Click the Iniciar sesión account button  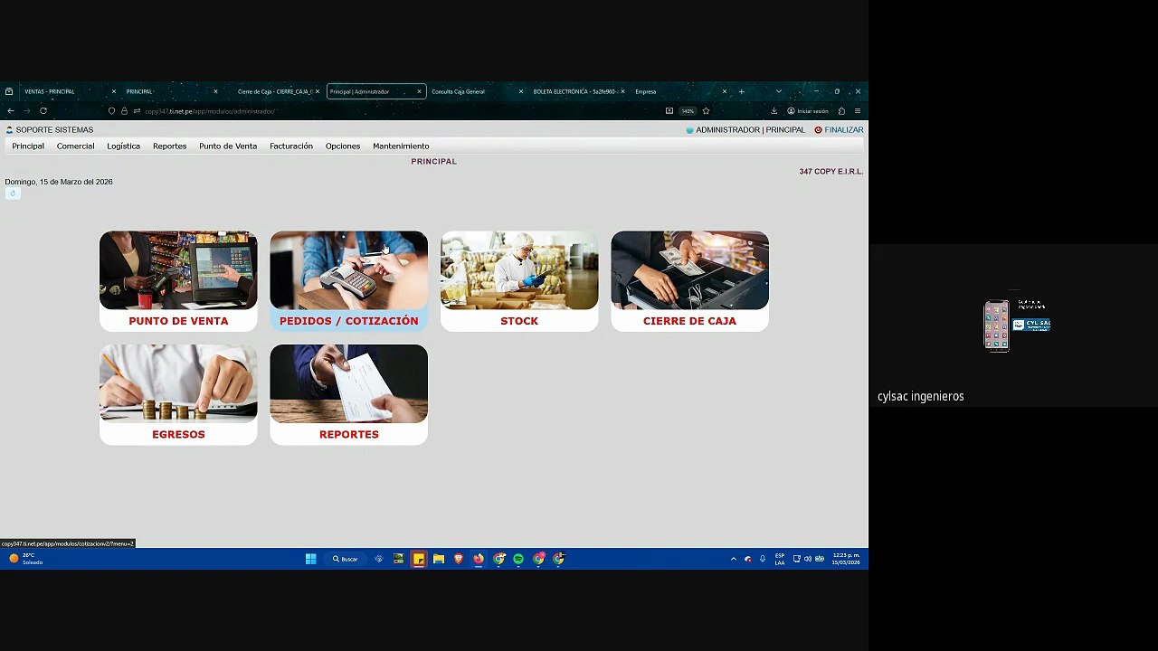tap(808, 111)
